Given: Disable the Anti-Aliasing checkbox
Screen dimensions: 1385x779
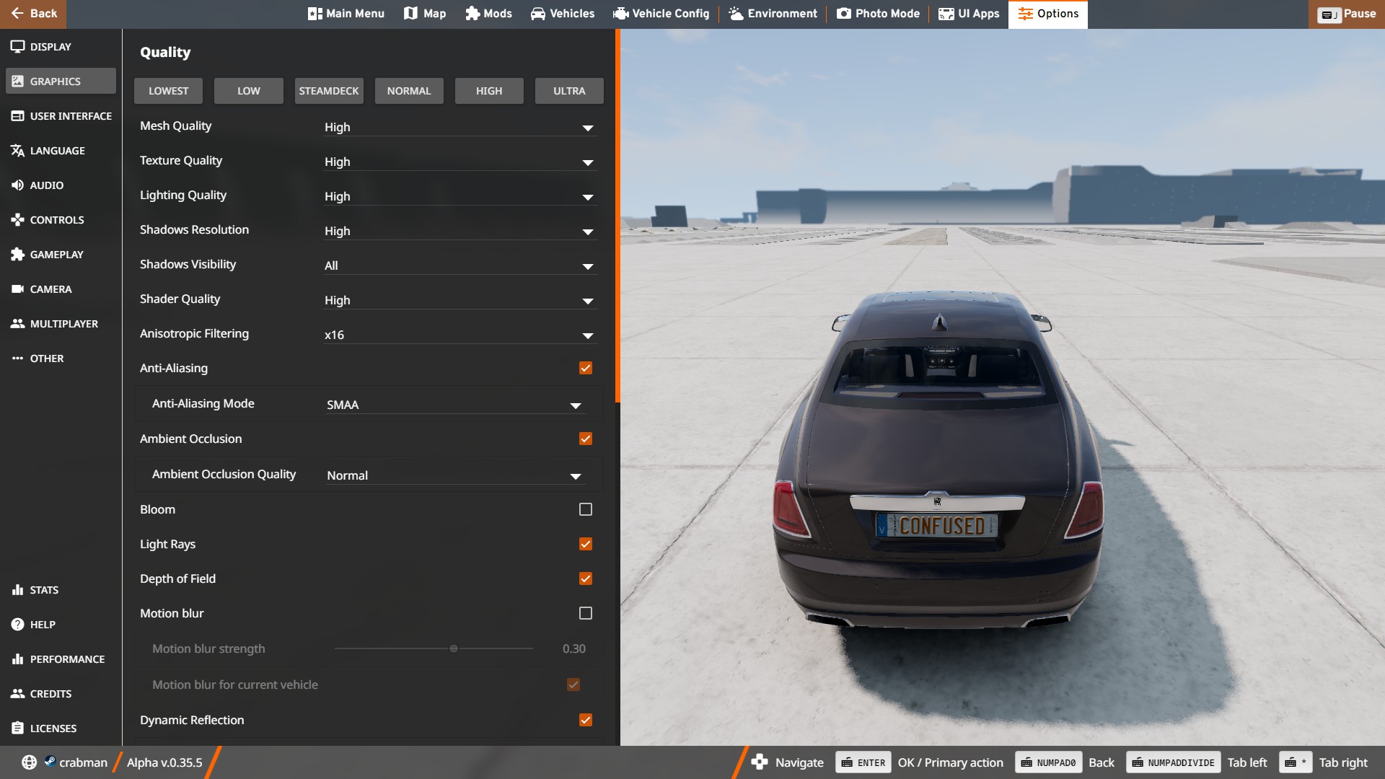Looking at the screenshot, I should tap(586, 368).
